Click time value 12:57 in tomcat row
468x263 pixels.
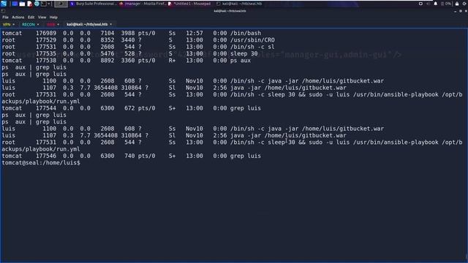[195, 33]
